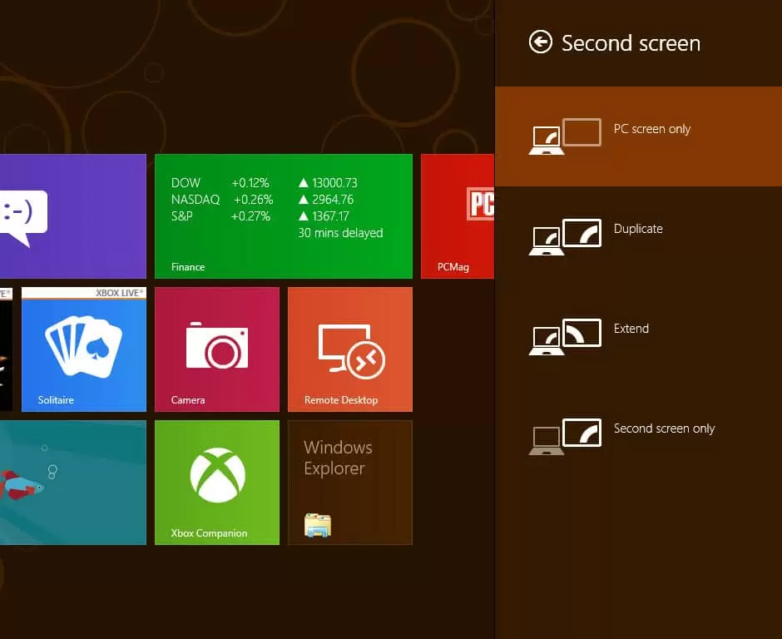Open the Camera app tile
This screenshot has width=782, height=639.
click(217, 349)
